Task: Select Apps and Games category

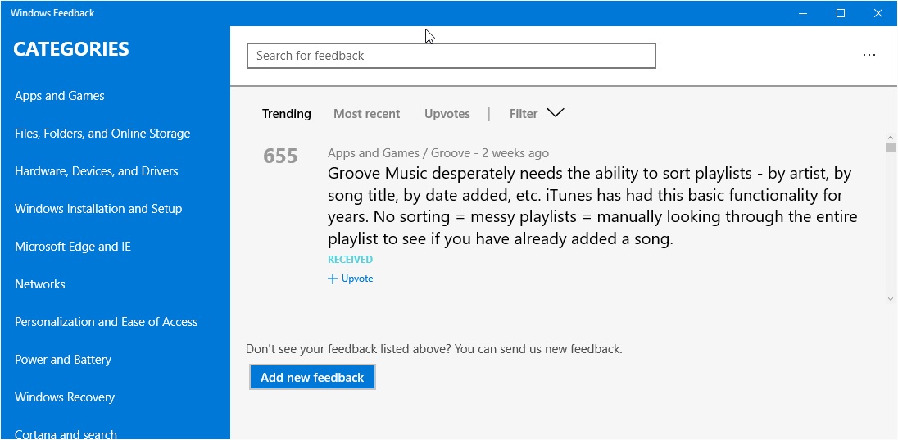Action: coord(60,96)
